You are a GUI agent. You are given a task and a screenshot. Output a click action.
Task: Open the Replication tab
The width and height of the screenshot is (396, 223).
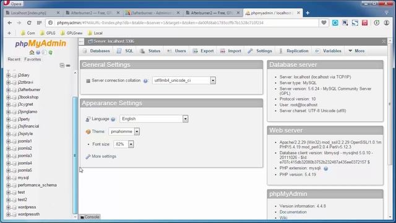click(293, 51)
